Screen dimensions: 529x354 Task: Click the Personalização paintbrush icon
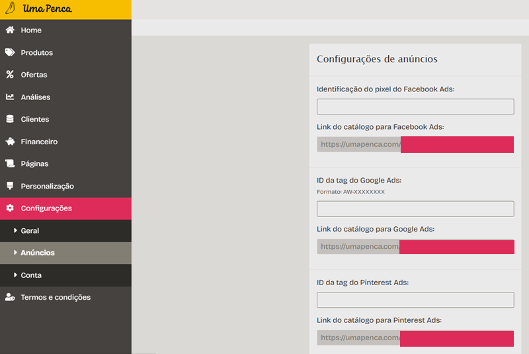10,186
